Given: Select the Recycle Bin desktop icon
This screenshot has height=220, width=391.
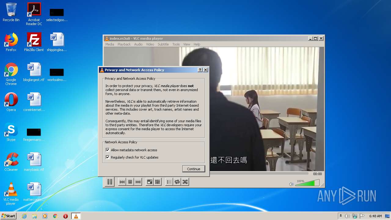Looking at the screenshot, I should (11, 12).
